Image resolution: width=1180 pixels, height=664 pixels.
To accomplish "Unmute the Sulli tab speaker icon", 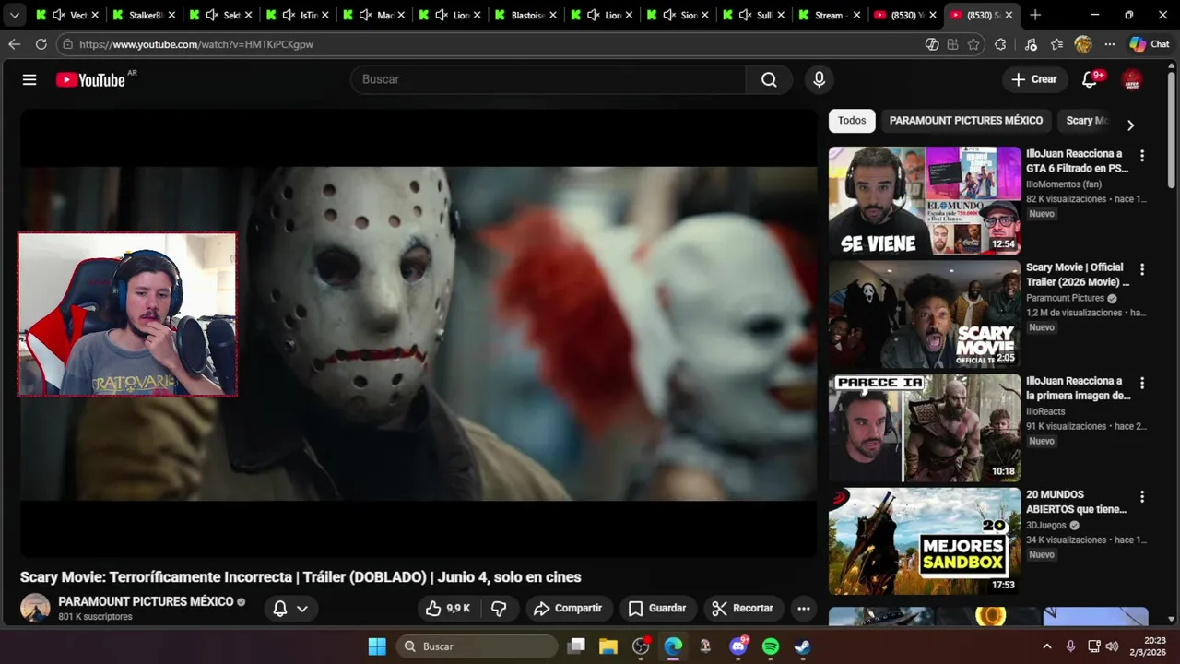I will pos(746,15).
